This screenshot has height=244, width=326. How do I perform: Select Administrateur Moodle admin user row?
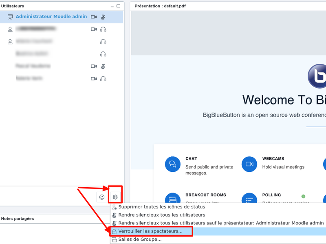click(51, 17)
